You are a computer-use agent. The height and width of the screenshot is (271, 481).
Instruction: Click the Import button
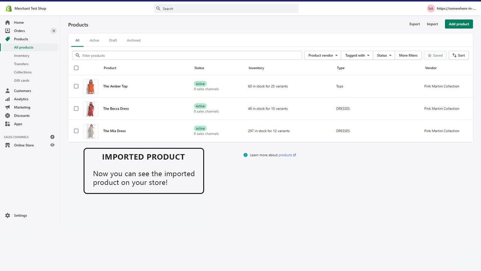point(432,24)
